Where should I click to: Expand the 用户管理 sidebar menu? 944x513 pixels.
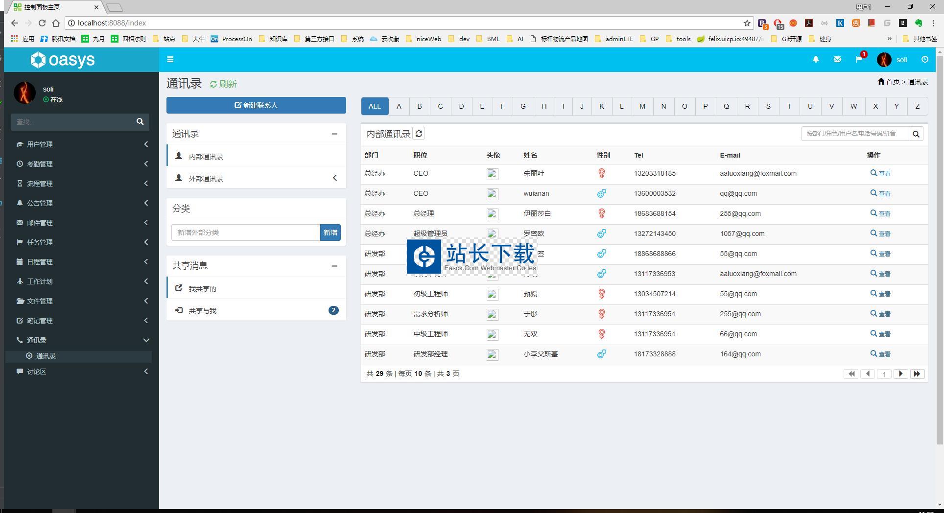click(81, 144)
